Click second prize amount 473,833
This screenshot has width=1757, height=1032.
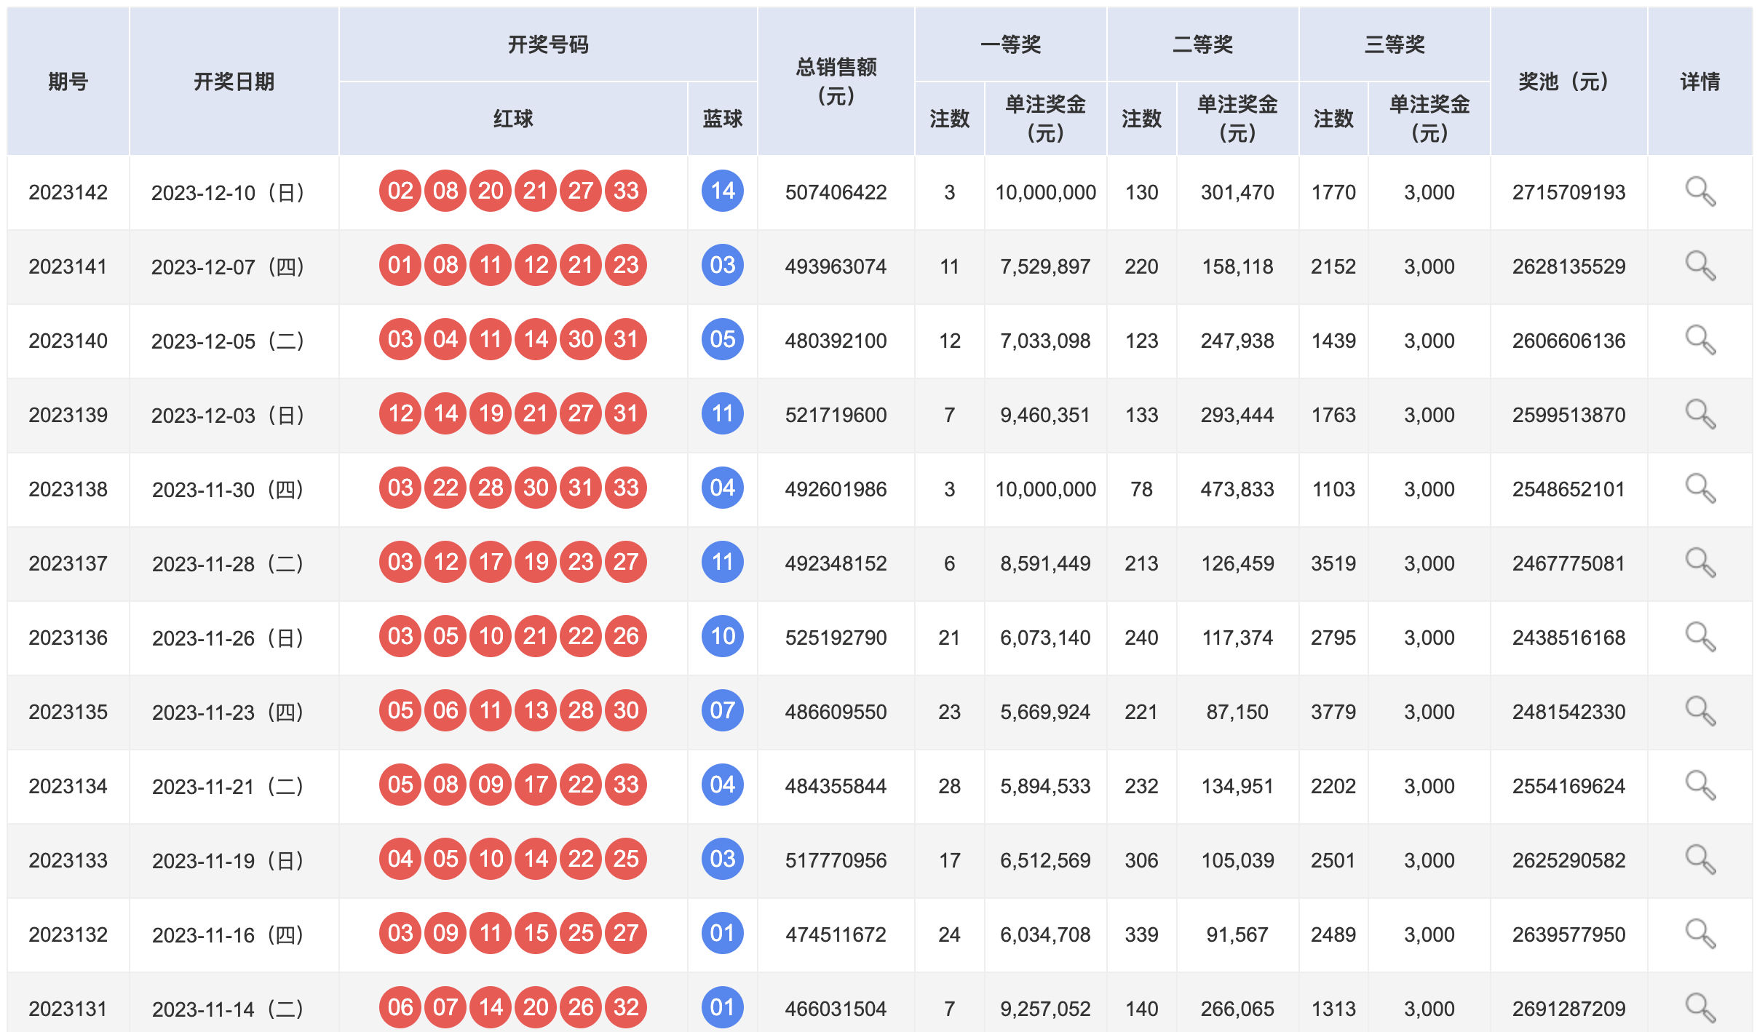click(1237, 489)
